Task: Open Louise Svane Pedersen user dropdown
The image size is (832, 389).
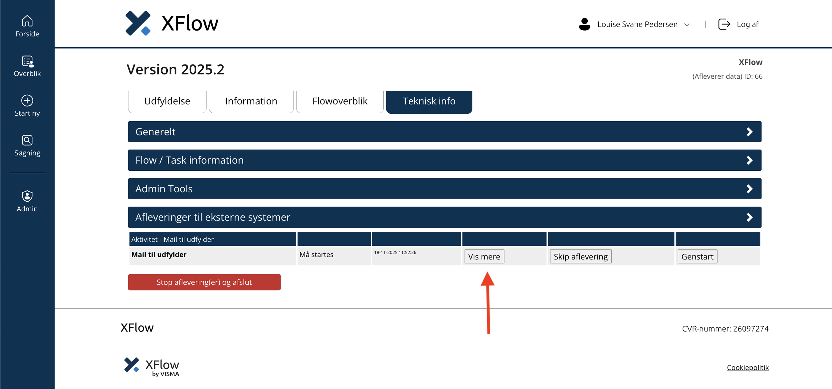Action: [x=642, y=24]
